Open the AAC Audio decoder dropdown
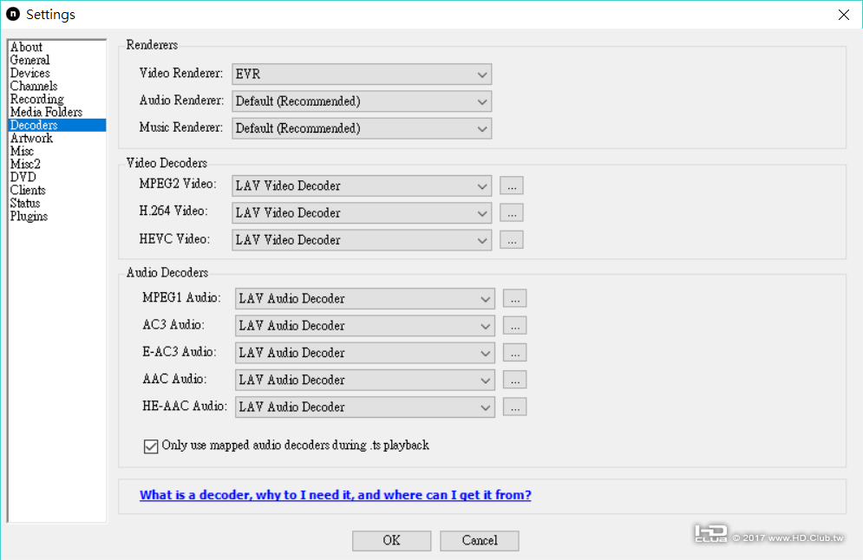Image resolution: width=863 pixels, height=560 pixels. [365, 380]
